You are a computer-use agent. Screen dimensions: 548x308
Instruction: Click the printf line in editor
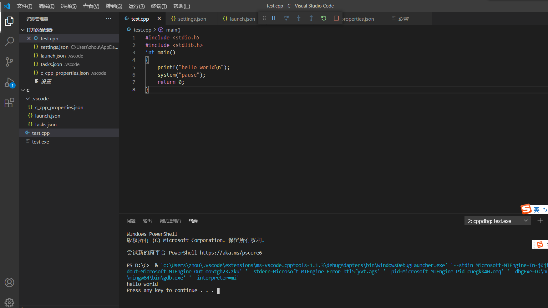tap(193, 67)
